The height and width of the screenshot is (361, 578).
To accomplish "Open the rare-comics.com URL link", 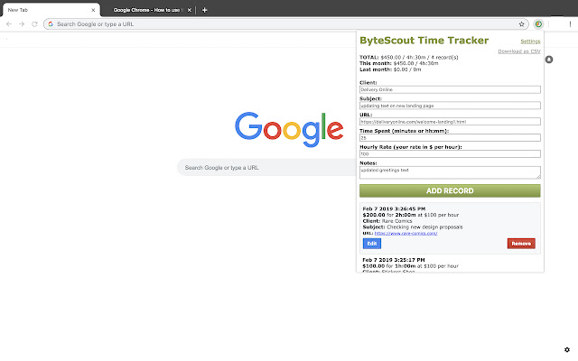I will pos(406,233).
